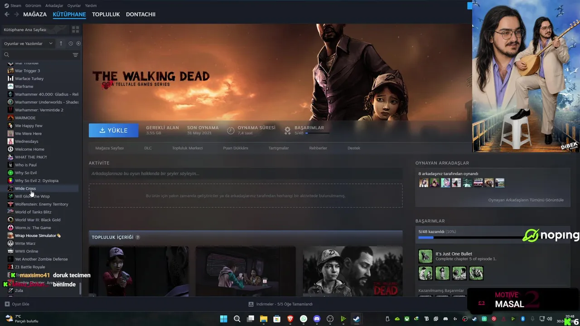Switch to the KÜTÜPHANE tab

click(69, 14)
